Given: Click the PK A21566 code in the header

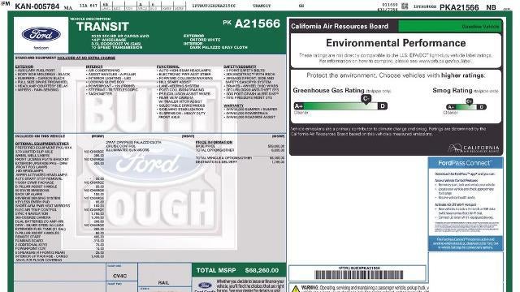Looking at the screenshot, I should pos(251,24).
